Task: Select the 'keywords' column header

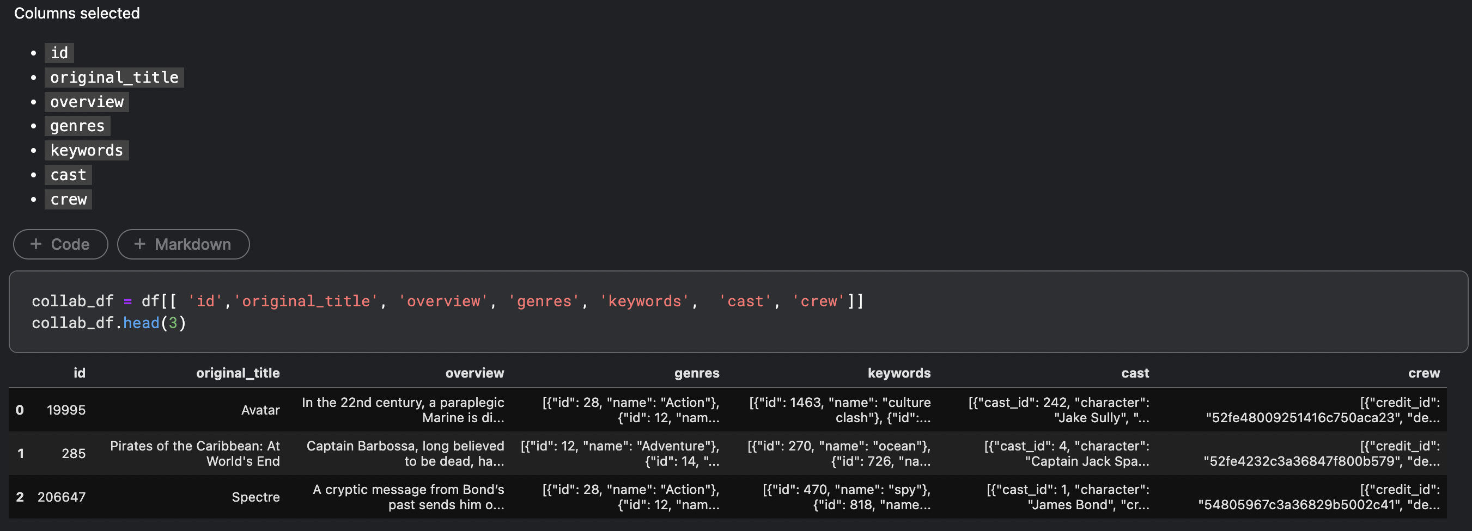Action: [899, 373]
